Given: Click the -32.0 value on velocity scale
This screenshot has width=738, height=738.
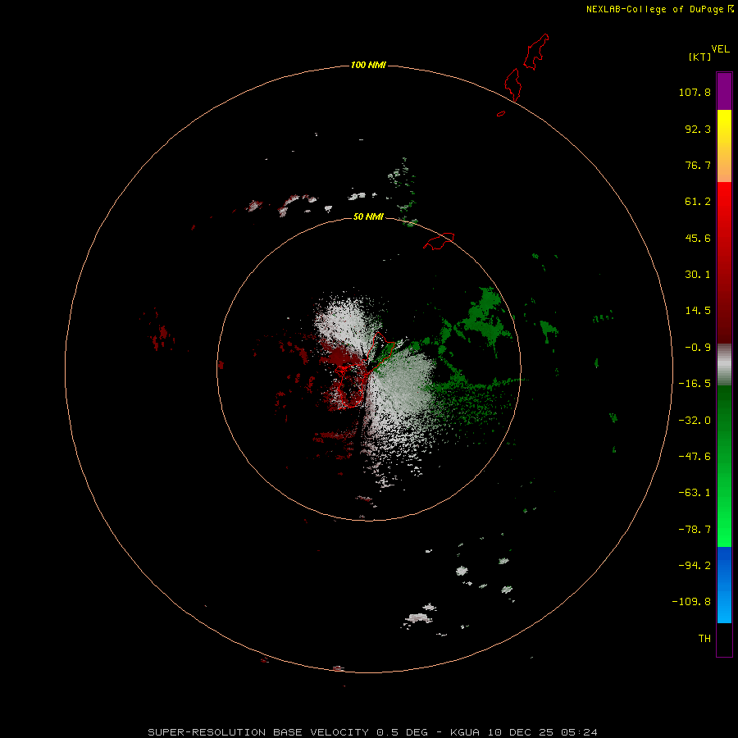Looking at the screenshot, I should [x=695, y=421].
